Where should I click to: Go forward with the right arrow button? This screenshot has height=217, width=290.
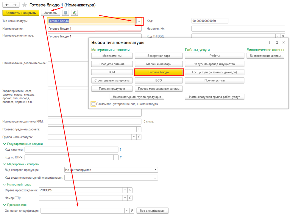[x=15, y=5]
